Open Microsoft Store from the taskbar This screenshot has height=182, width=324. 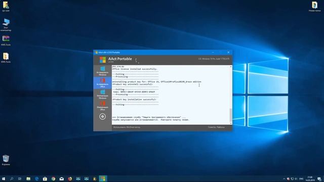(x=45, y=178)
